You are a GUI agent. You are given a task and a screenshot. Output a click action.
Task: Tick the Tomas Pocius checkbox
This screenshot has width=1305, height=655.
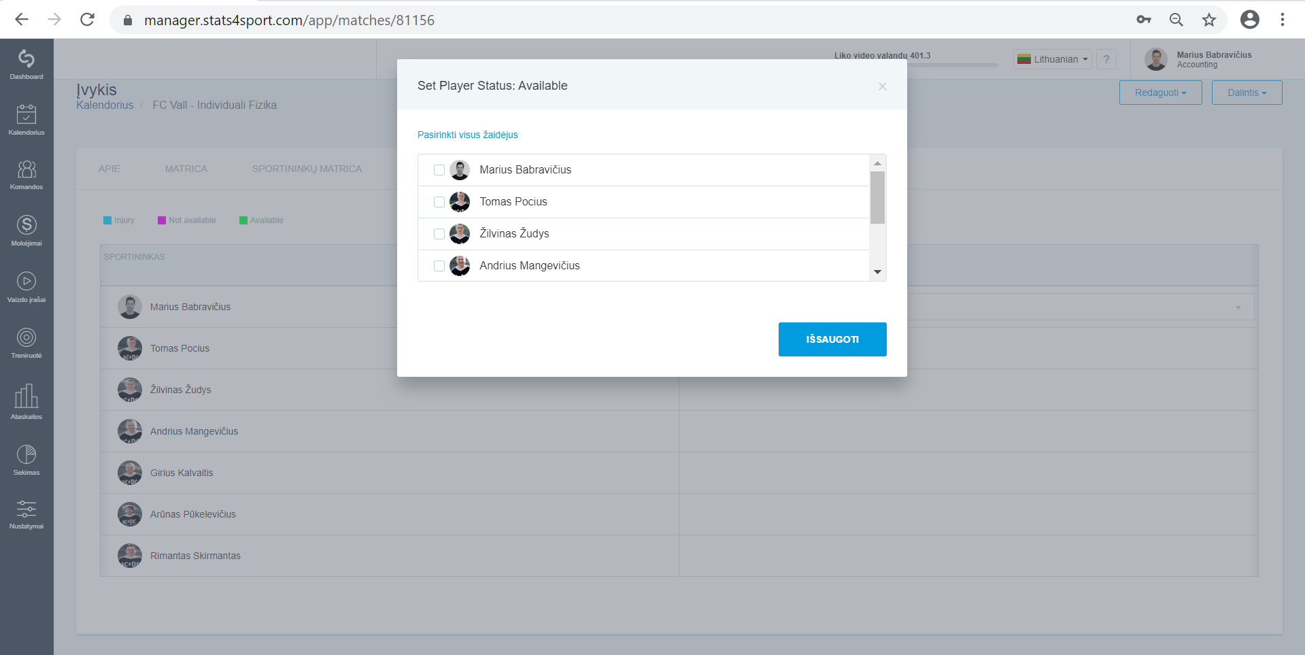coord(439,202)
